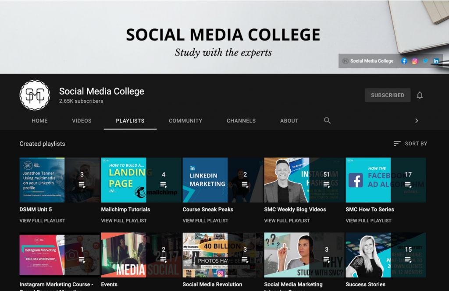Viewport: 449px width, 291px height.
Task: Open the Success Stories thumbnail
Action: click(386, 255)
